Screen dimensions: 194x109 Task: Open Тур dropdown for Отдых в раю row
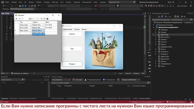pyautogui.click(x=31, y=25)
